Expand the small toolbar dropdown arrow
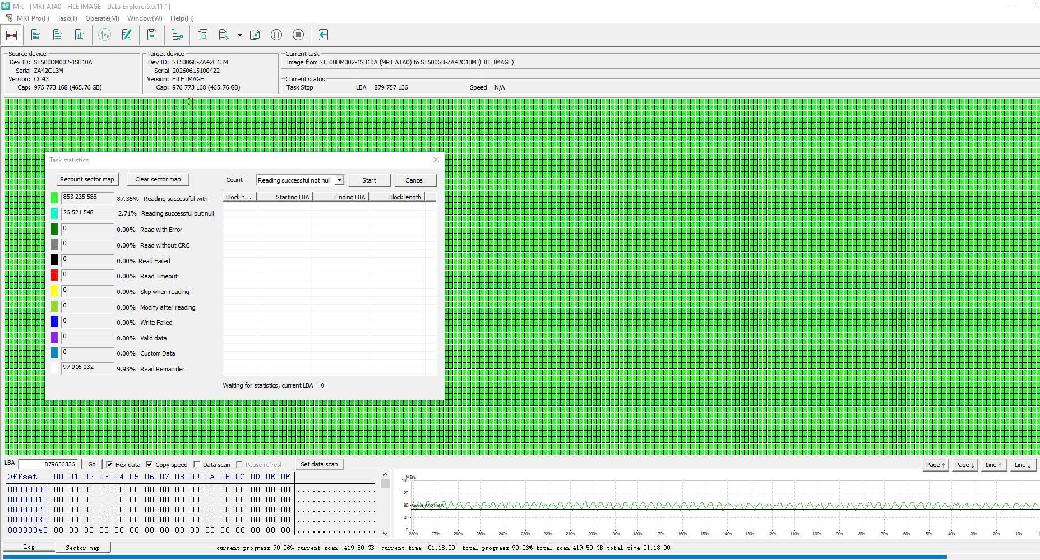 point(239,35)
